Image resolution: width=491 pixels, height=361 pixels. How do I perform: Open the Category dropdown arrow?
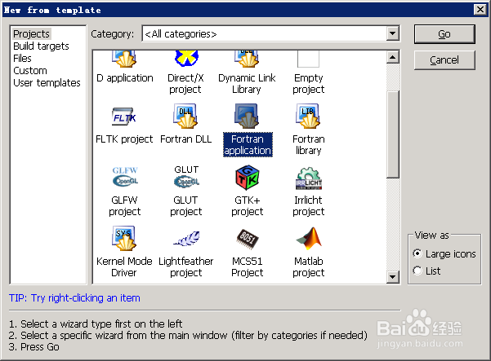coord(393,33)
